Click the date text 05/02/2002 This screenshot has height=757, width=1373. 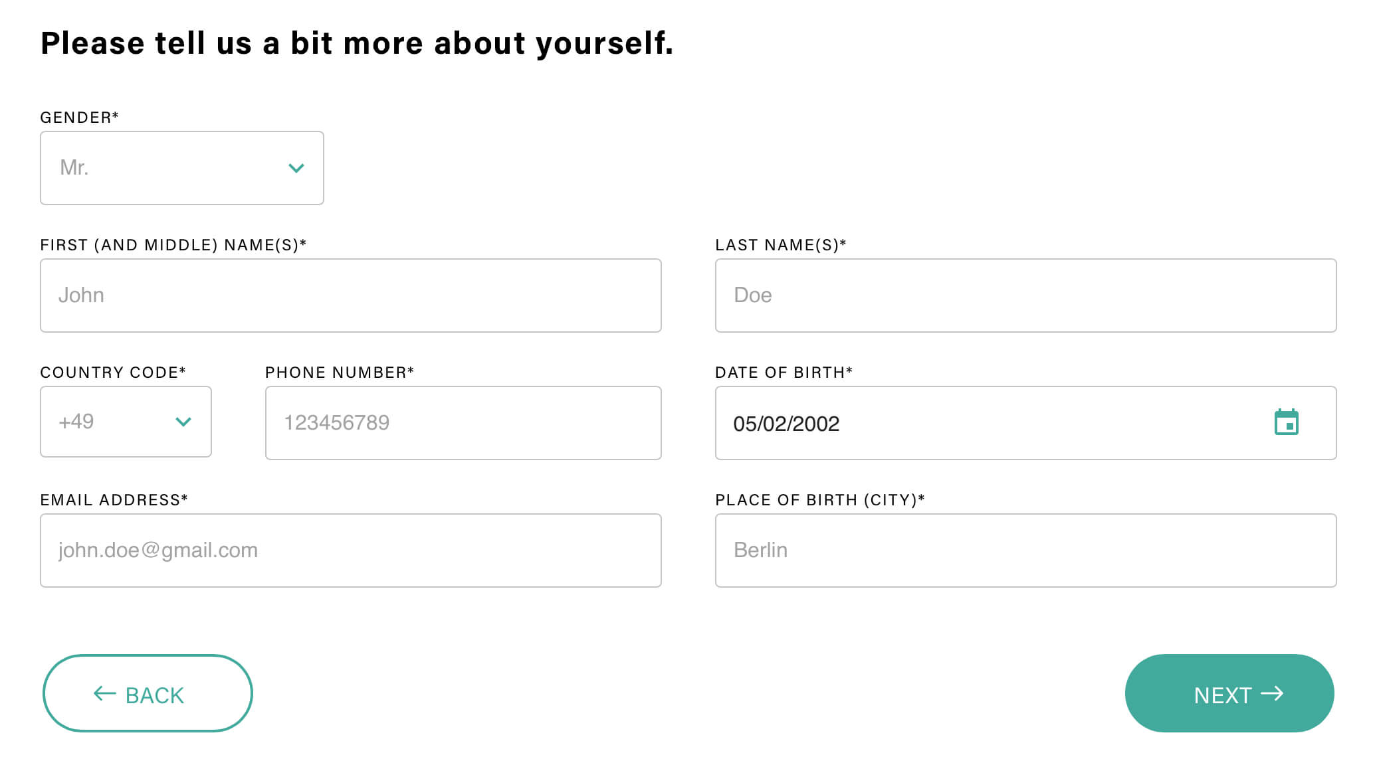(x=786, y=424)
